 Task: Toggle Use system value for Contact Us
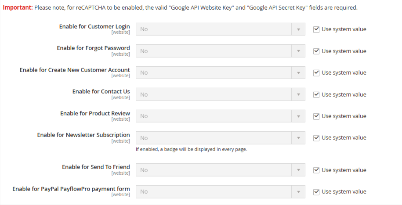click(316, 94)
